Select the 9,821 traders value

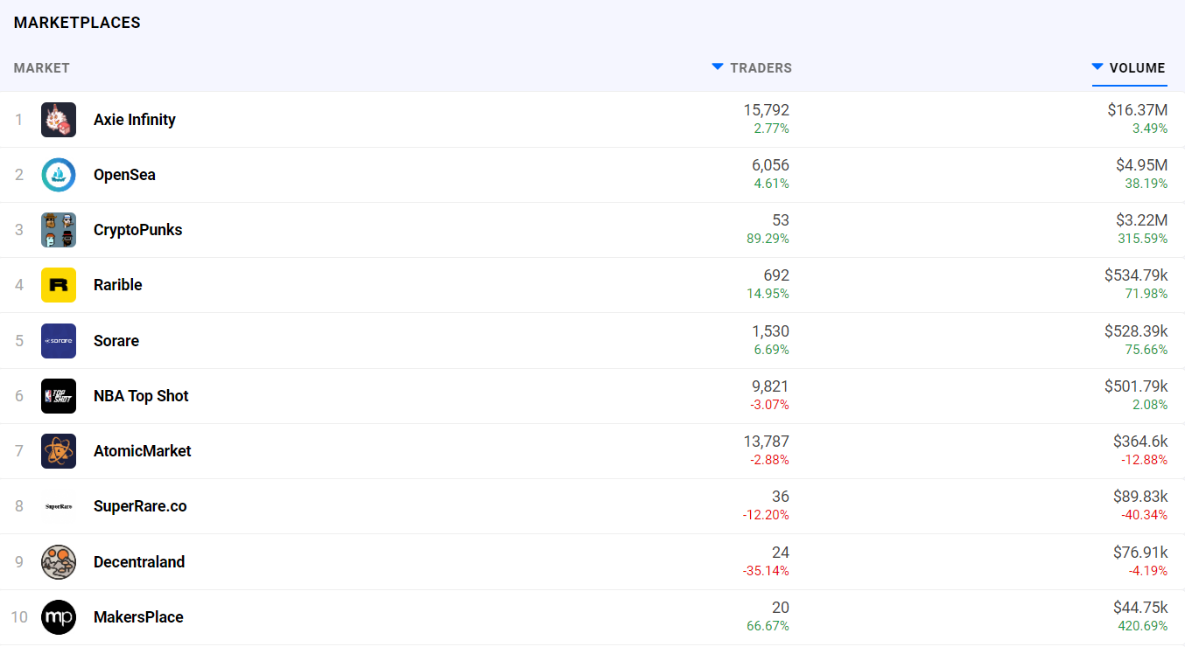point(770,386)
